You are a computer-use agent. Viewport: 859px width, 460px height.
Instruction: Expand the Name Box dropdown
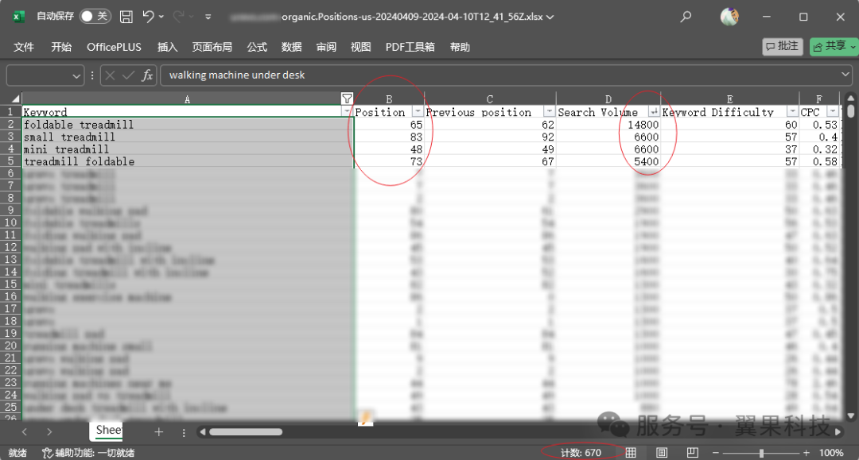tap(76, 75)
